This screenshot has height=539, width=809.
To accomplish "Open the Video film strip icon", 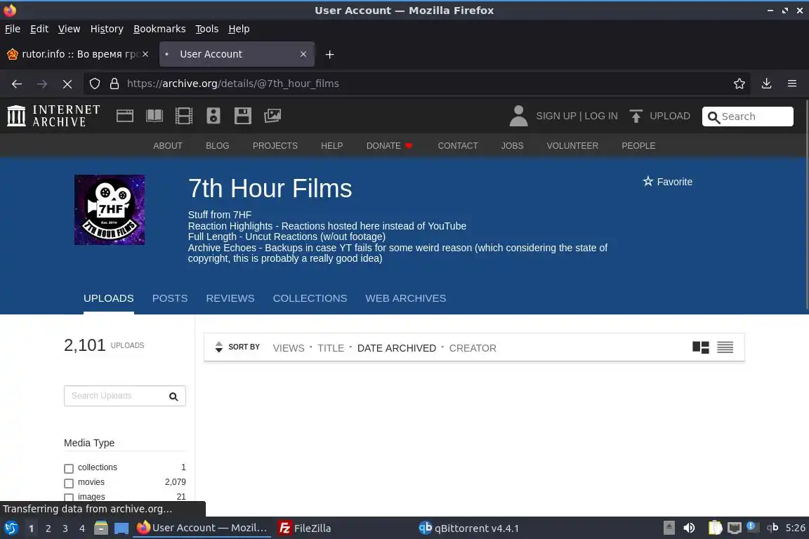I will [x=184, y=116].
